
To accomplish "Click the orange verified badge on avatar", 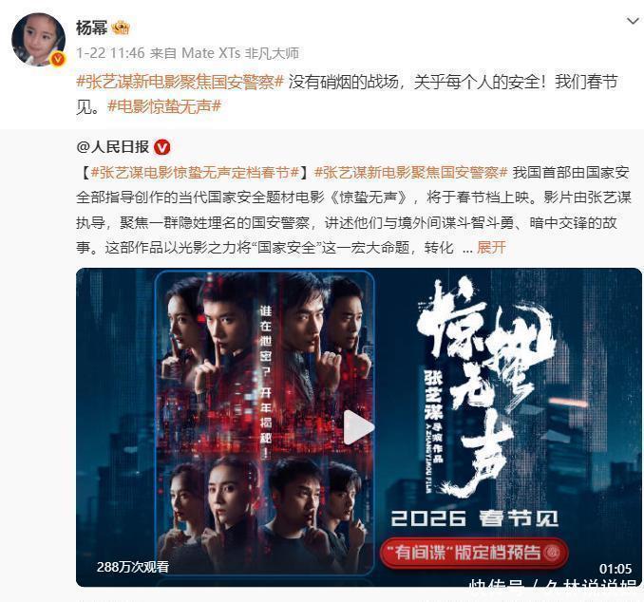I will click(58, 60).
